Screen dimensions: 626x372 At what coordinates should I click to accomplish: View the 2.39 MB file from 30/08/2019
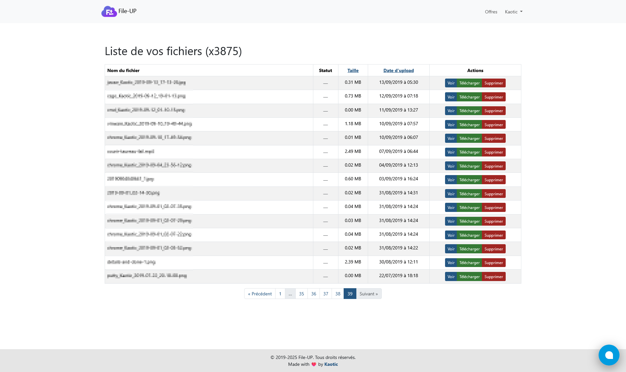pos(451,263)
